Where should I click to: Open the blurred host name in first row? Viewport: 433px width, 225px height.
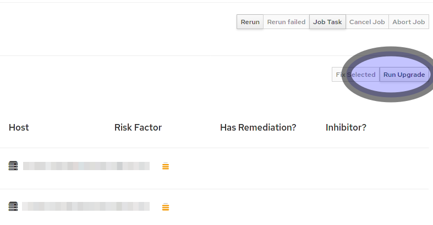pyautogui.click(x=86, y=166)
